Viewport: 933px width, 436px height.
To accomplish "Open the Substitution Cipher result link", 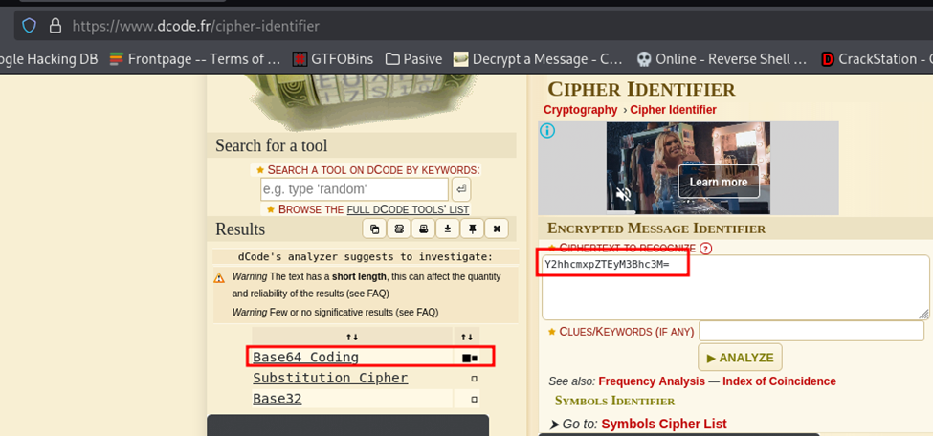I will [330, 378].
